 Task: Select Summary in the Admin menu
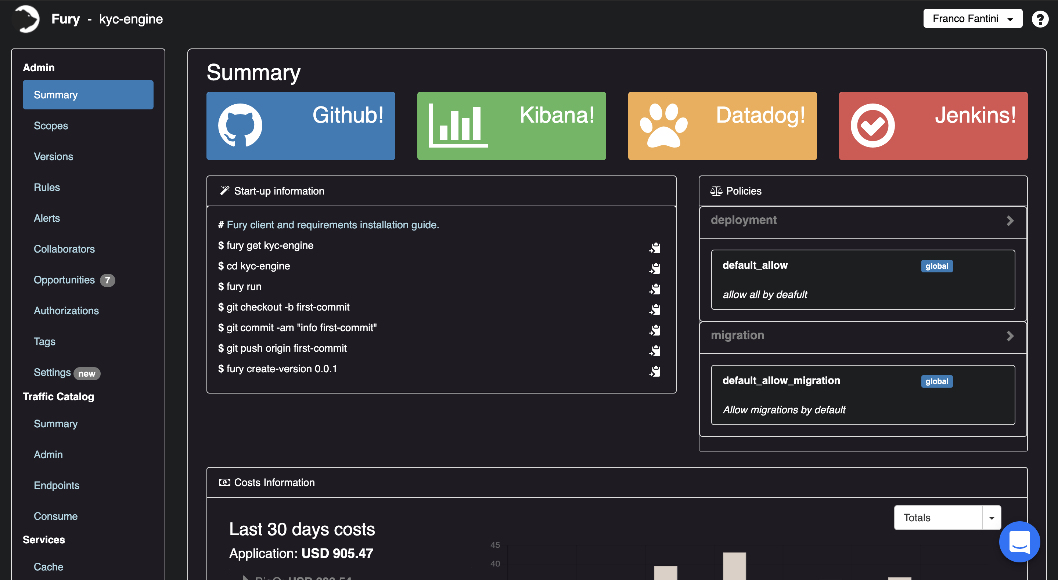pyautogui.click(x=88, y=95)
